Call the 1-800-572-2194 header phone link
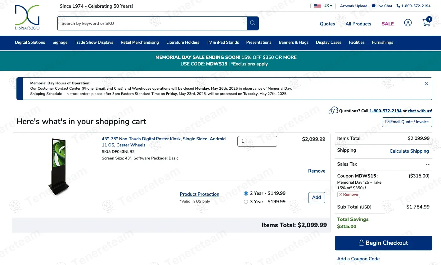Image resolution: width=441 pixels, height=265 pixels. pos(414,6)
